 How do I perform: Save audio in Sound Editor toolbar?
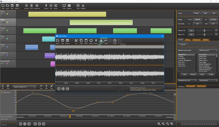click(x=62, y=41)
